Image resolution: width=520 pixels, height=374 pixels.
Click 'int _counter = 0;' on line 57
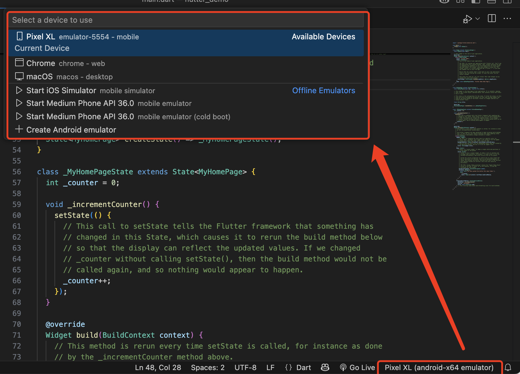[x=83, y=183]
